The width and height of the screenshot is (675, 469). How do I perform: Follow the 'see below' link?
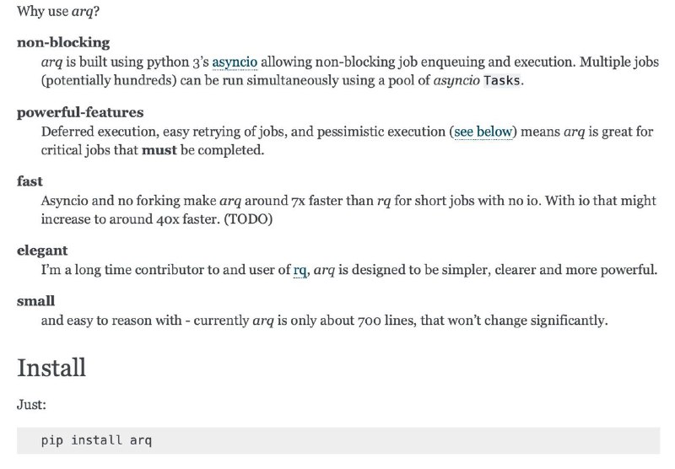(x=483, y=132)
